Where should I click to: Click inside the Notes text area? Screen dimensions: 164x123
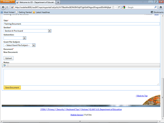(81, 77)
